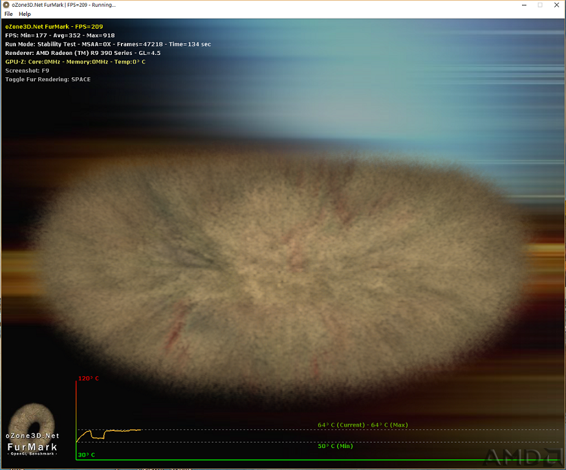Click the 'Run Mode: Stability Test' line

click(108, 45)
